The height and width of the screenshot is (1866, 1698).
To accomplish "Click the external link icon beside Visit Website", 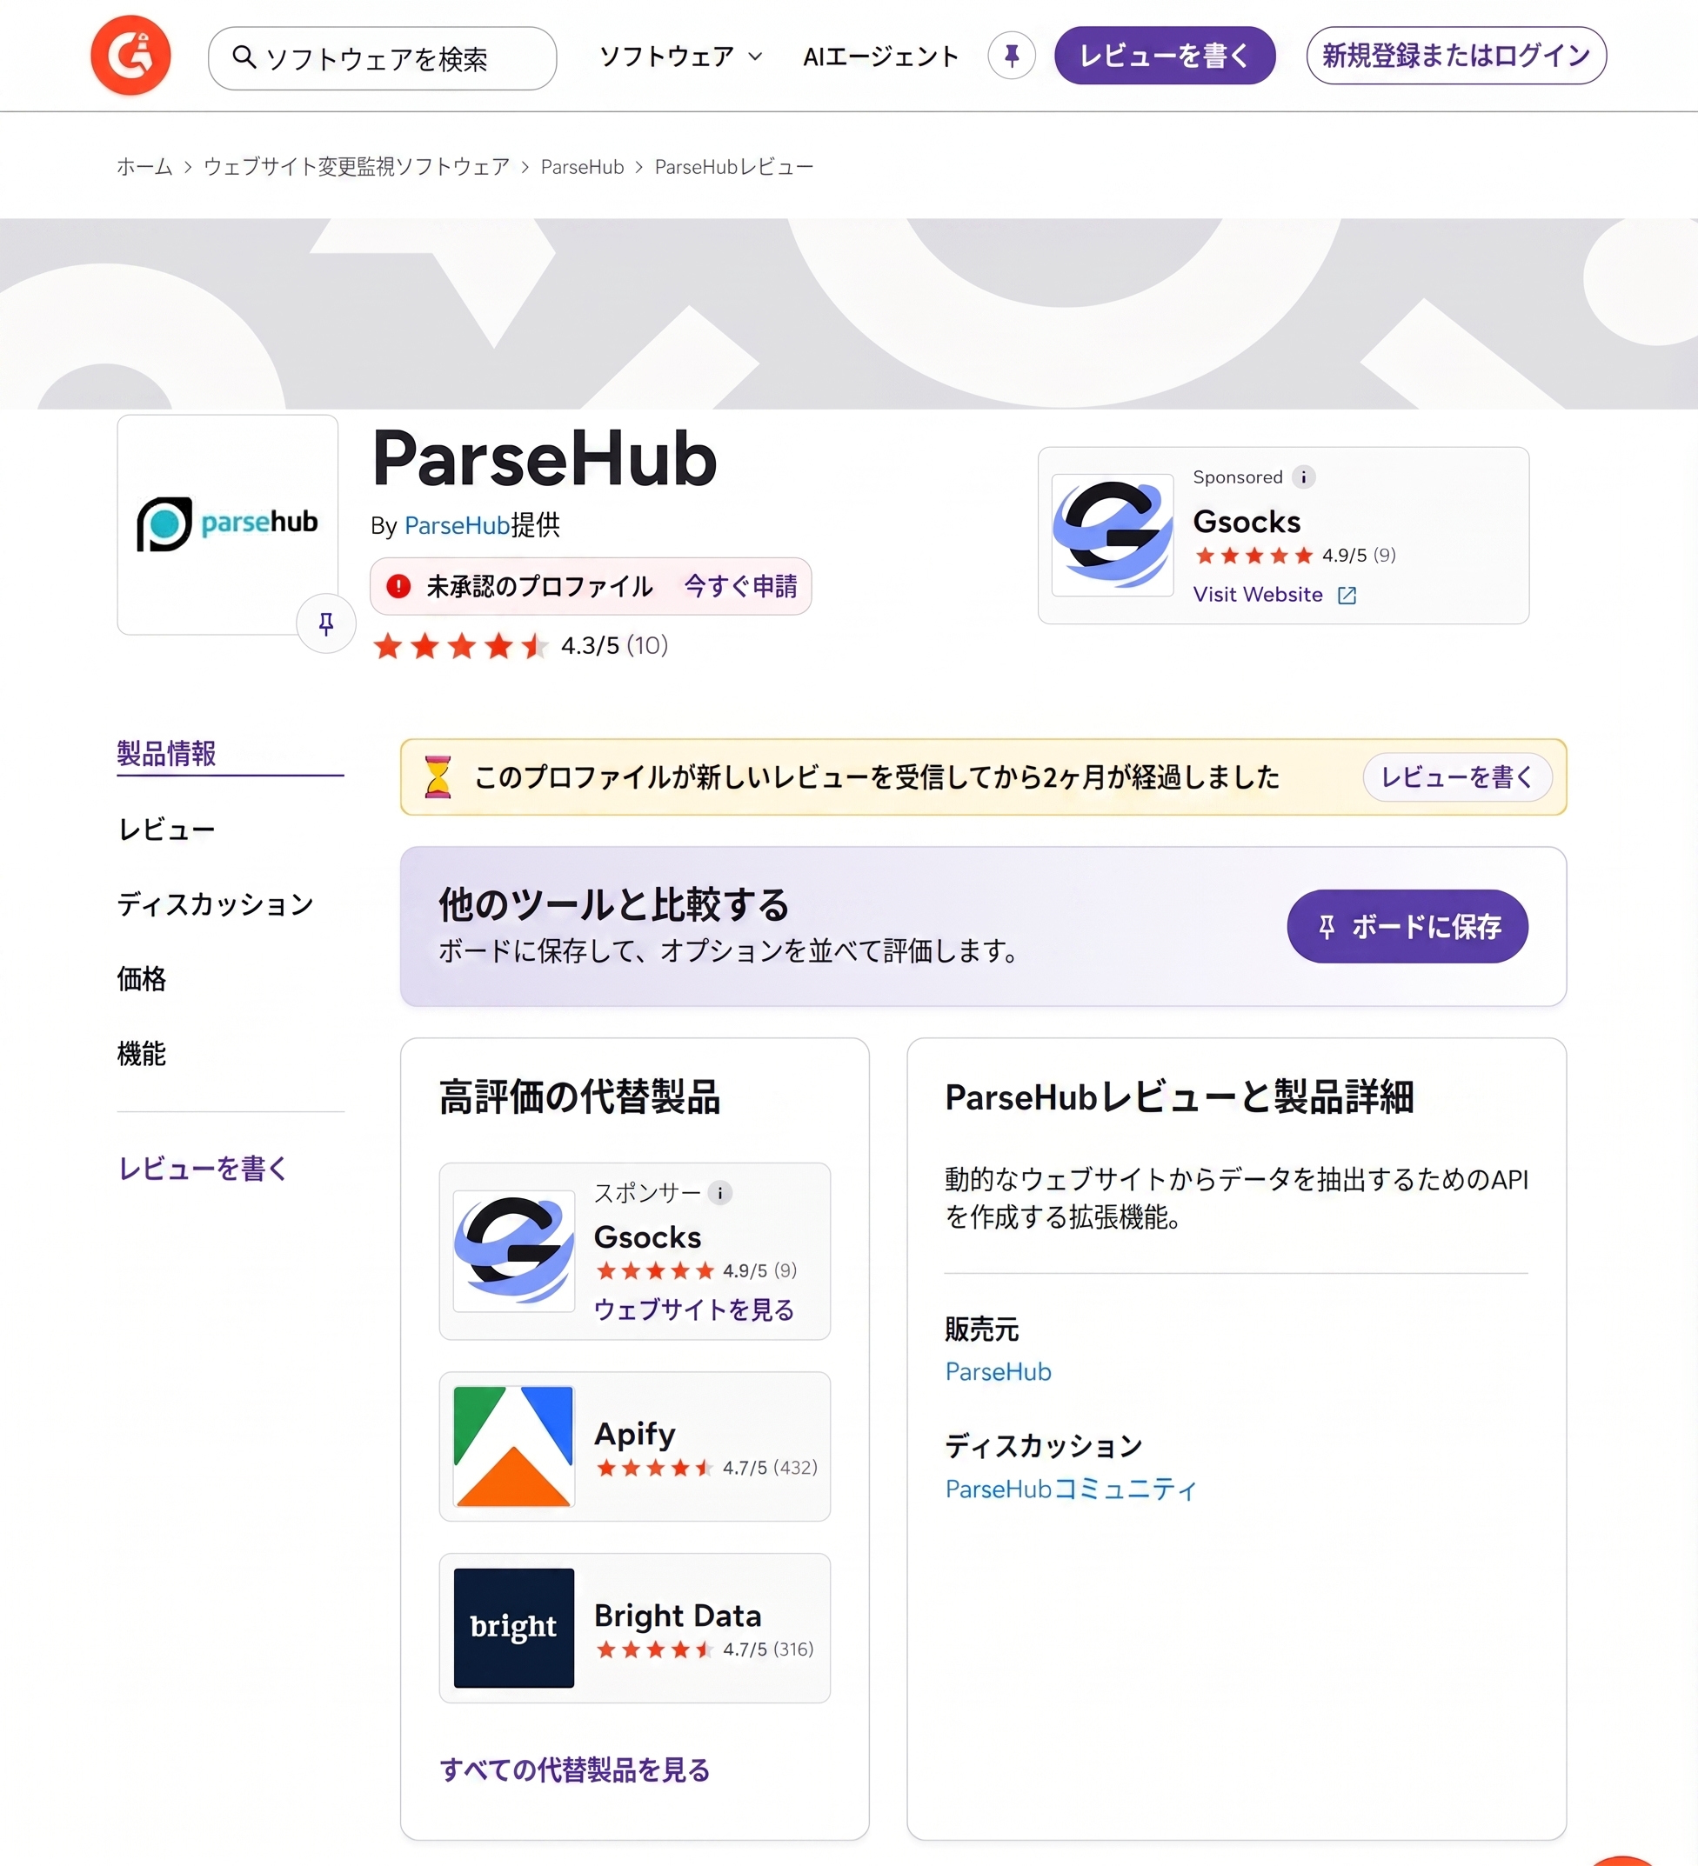I will (x=1347, y=595).
